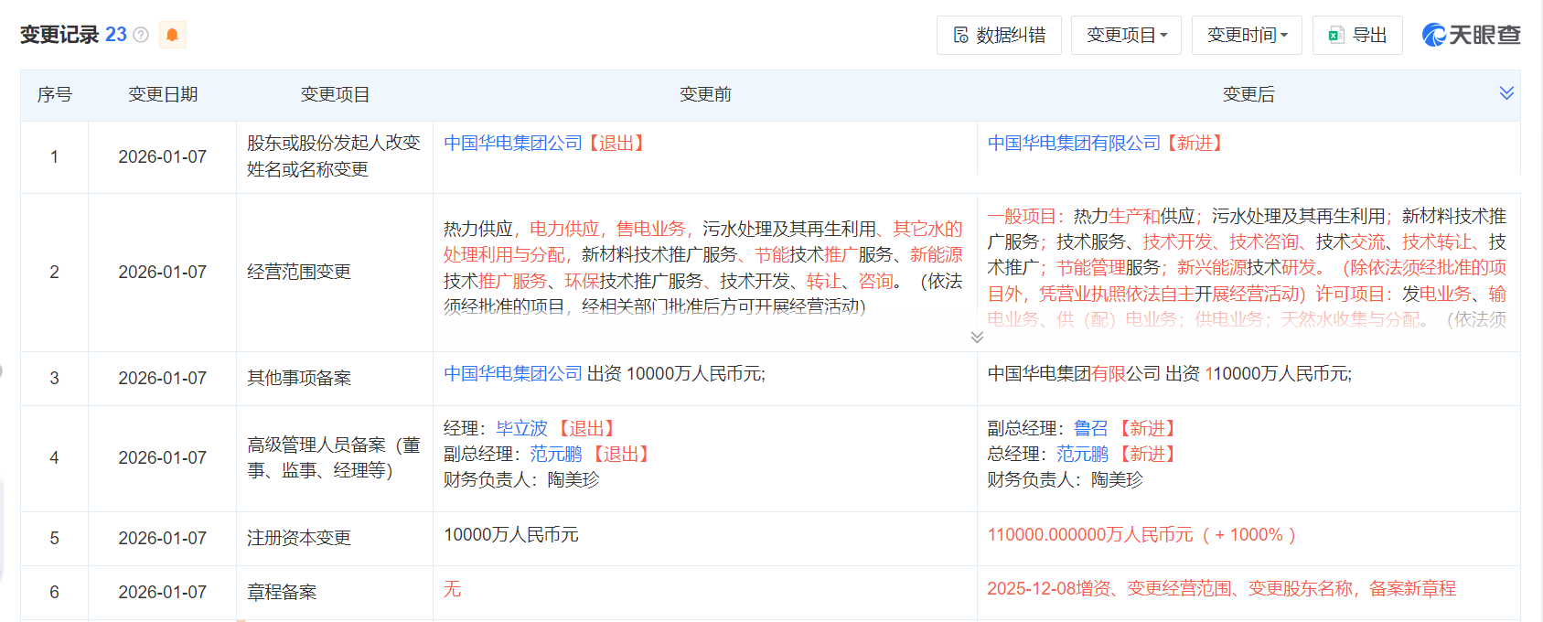Screen dimensions: 1543x622
Task: Click the 变更前 column header
Action: [705, 94]
